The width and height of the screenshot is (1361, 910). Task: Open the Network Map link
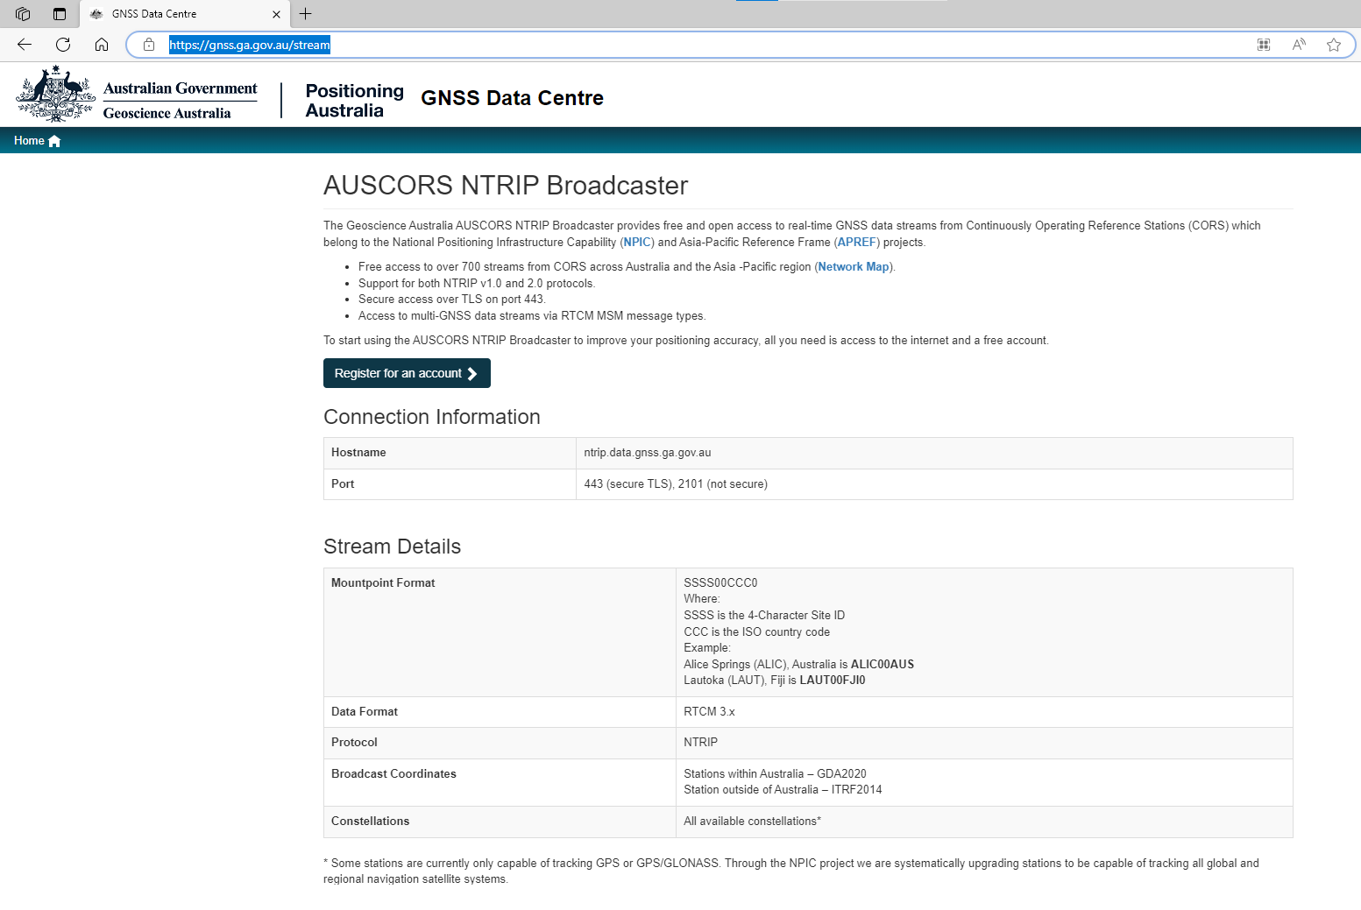pos(854,267)
